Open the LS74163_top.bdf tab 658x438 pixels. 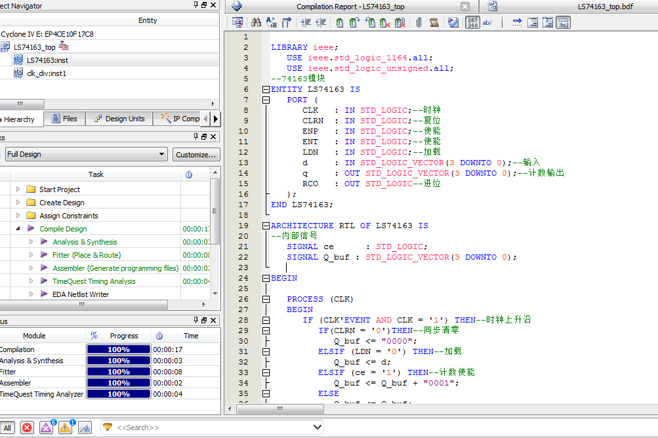click(605, 7)
